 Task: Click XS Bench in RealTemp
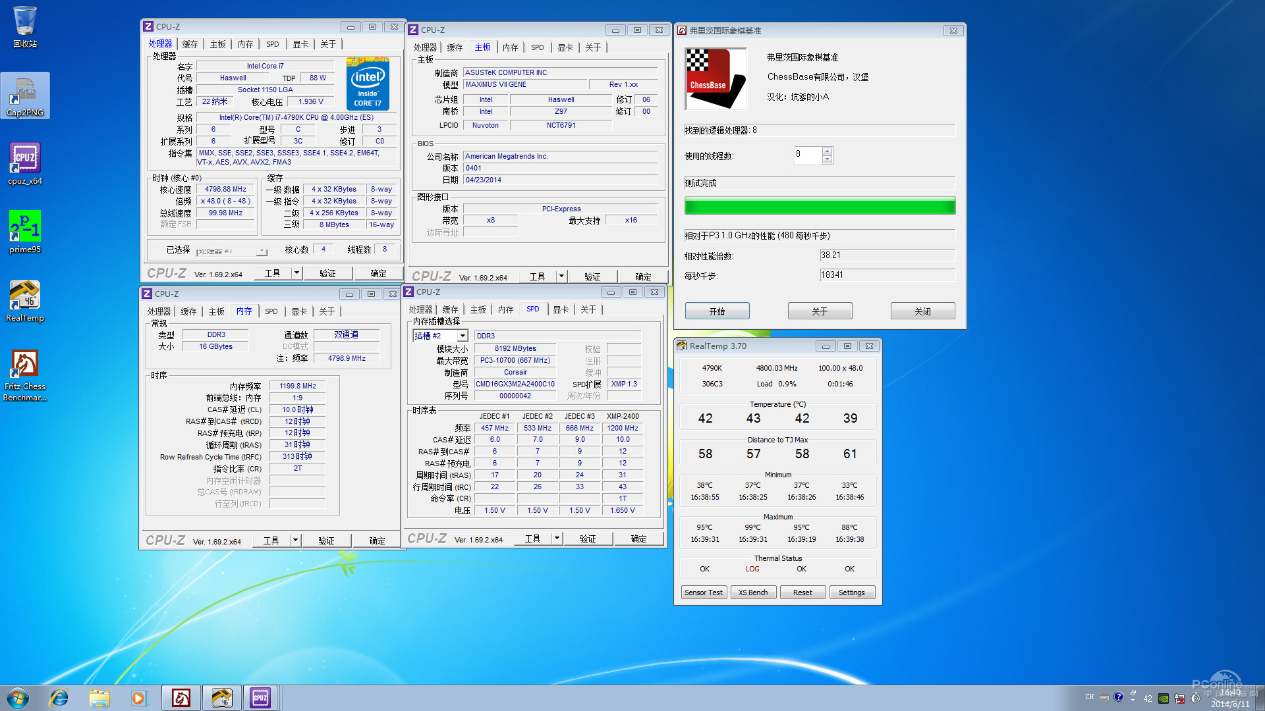tap(753, 592)
